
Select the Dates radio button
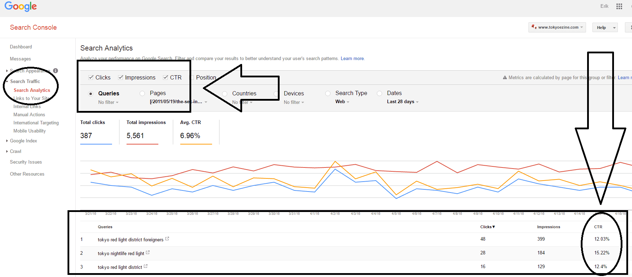[380, 93]
